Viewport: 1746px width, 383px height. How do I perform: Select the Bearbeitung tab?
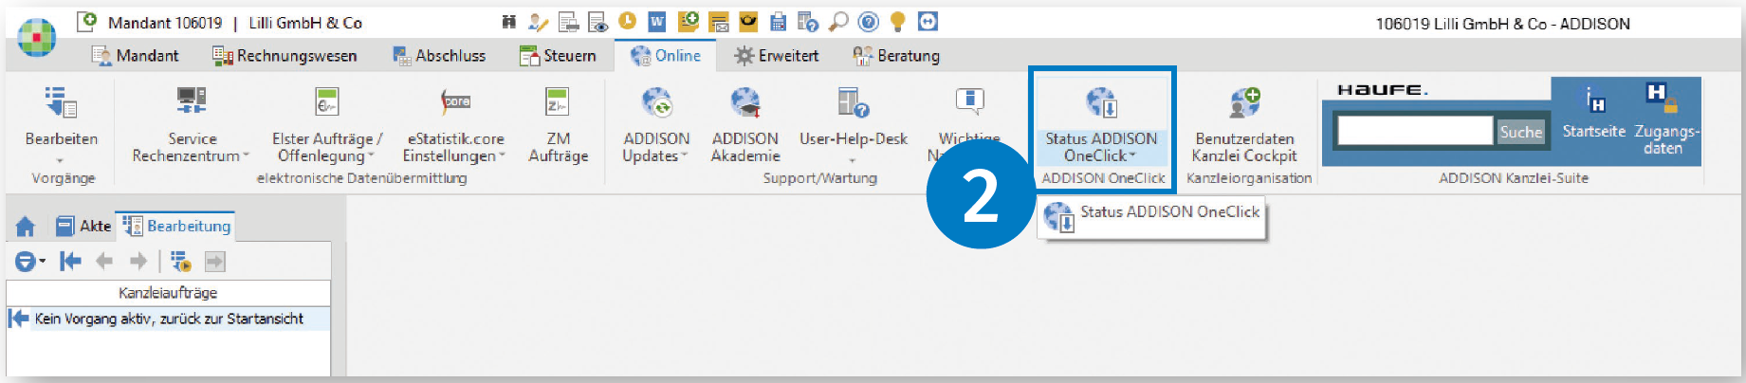176,226
